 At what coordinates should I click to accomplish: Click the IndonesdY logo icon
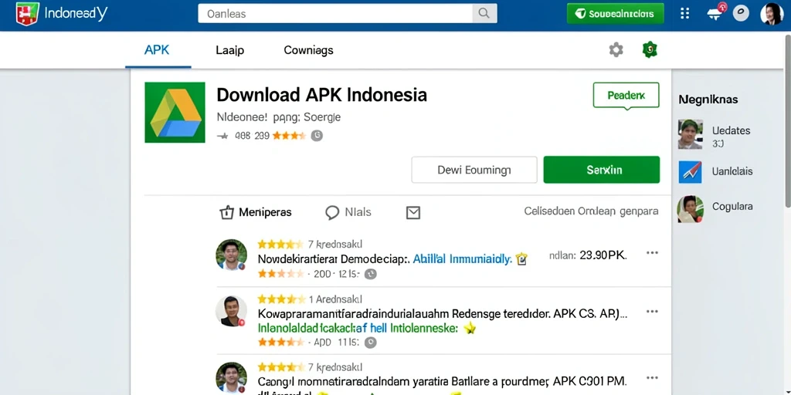pos(27,14)
